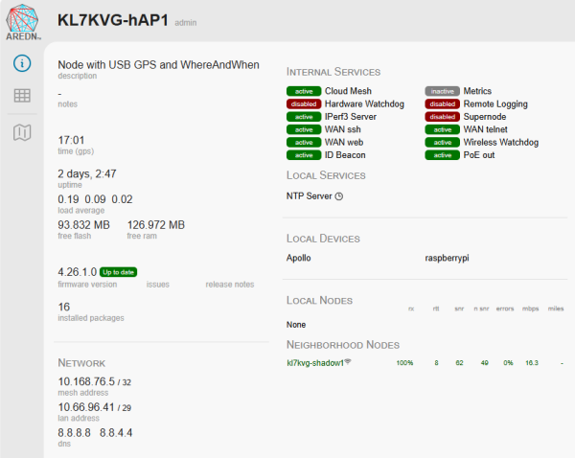The height and width of the screenshot is (458, 575).
Task: Click the PoE out active badge
Action: click(x=442, y=155)
